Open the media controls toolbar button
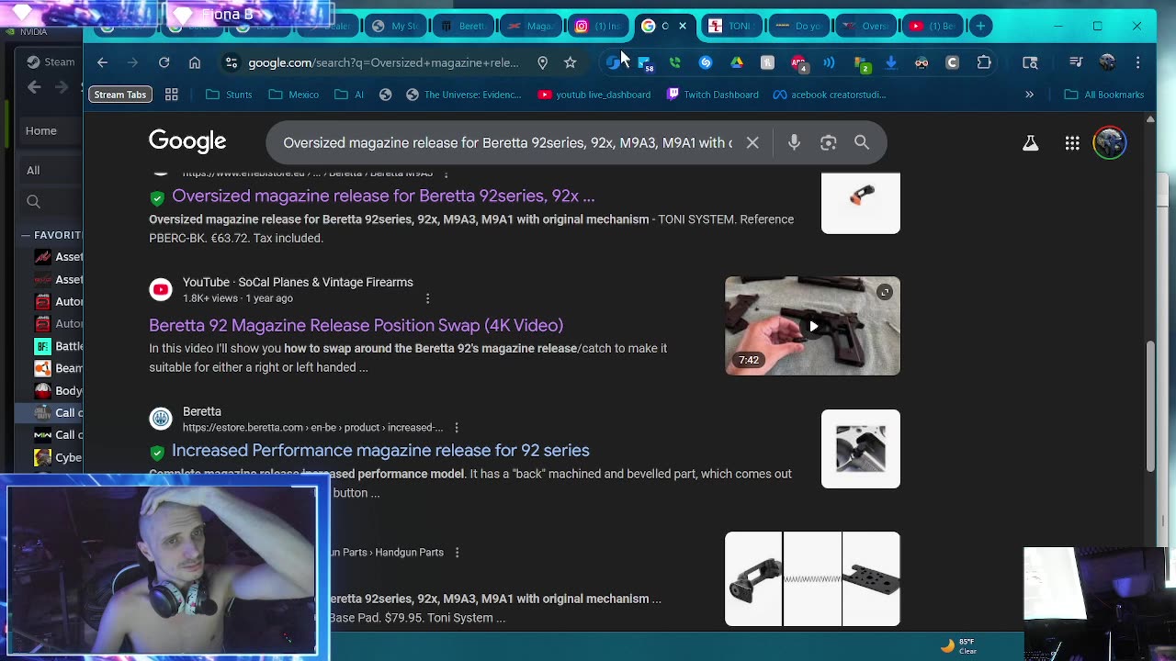This screenshot has height=661, width=1176. tap(1076, 62)
